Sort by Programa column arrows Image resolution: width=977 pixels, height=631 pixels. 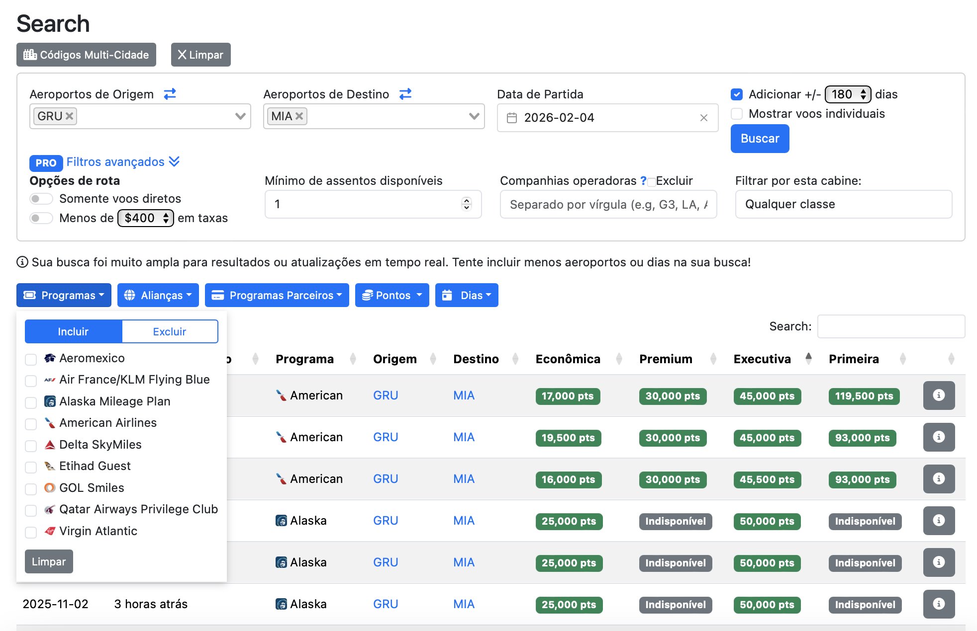[353, 359]
